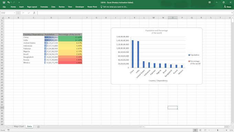
Task: Click the Insert Function fx icon
Action: (34, 13)
